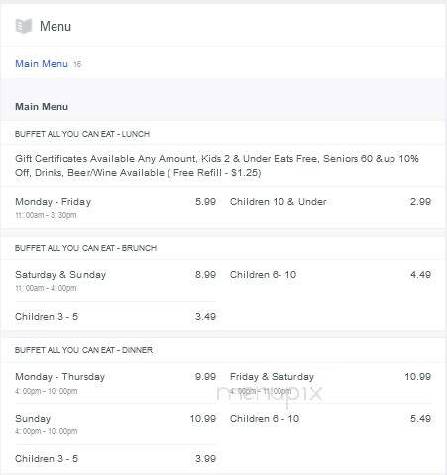
Task: Click the menu book icon
Action: (24, 26)
